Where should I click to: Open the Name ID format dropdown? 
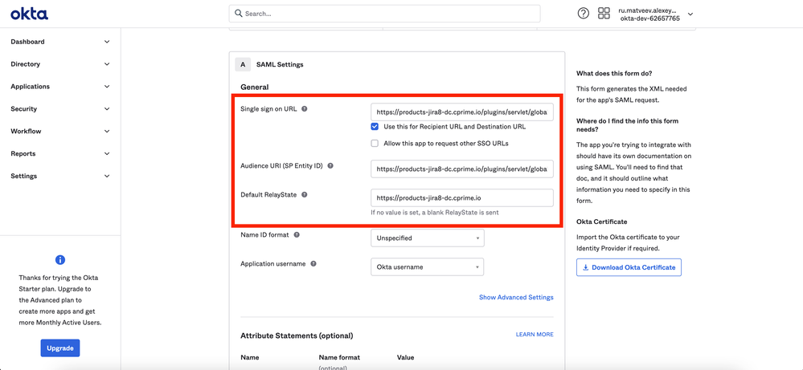pos(427,238)
